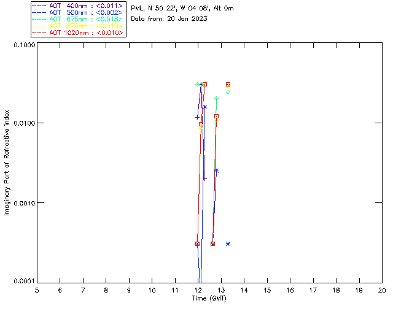Click the red square bottom marker near 12.6 GMT
This screenshot has height=314, width=393.
pos(212,244)
